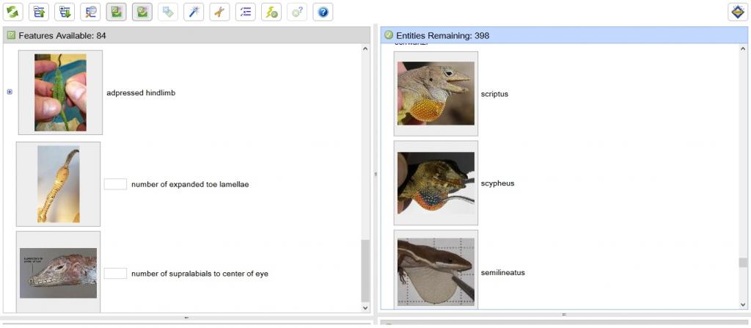Click the scypheus lizard thumbnail image
751x328 pixels.
(x=436, y=183)
